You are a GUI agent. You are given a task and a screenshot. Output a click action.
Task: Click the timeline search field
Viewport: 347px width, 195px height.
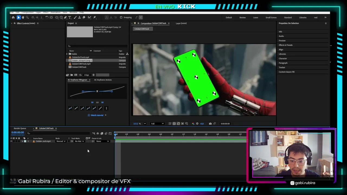[x=58, y=134]
